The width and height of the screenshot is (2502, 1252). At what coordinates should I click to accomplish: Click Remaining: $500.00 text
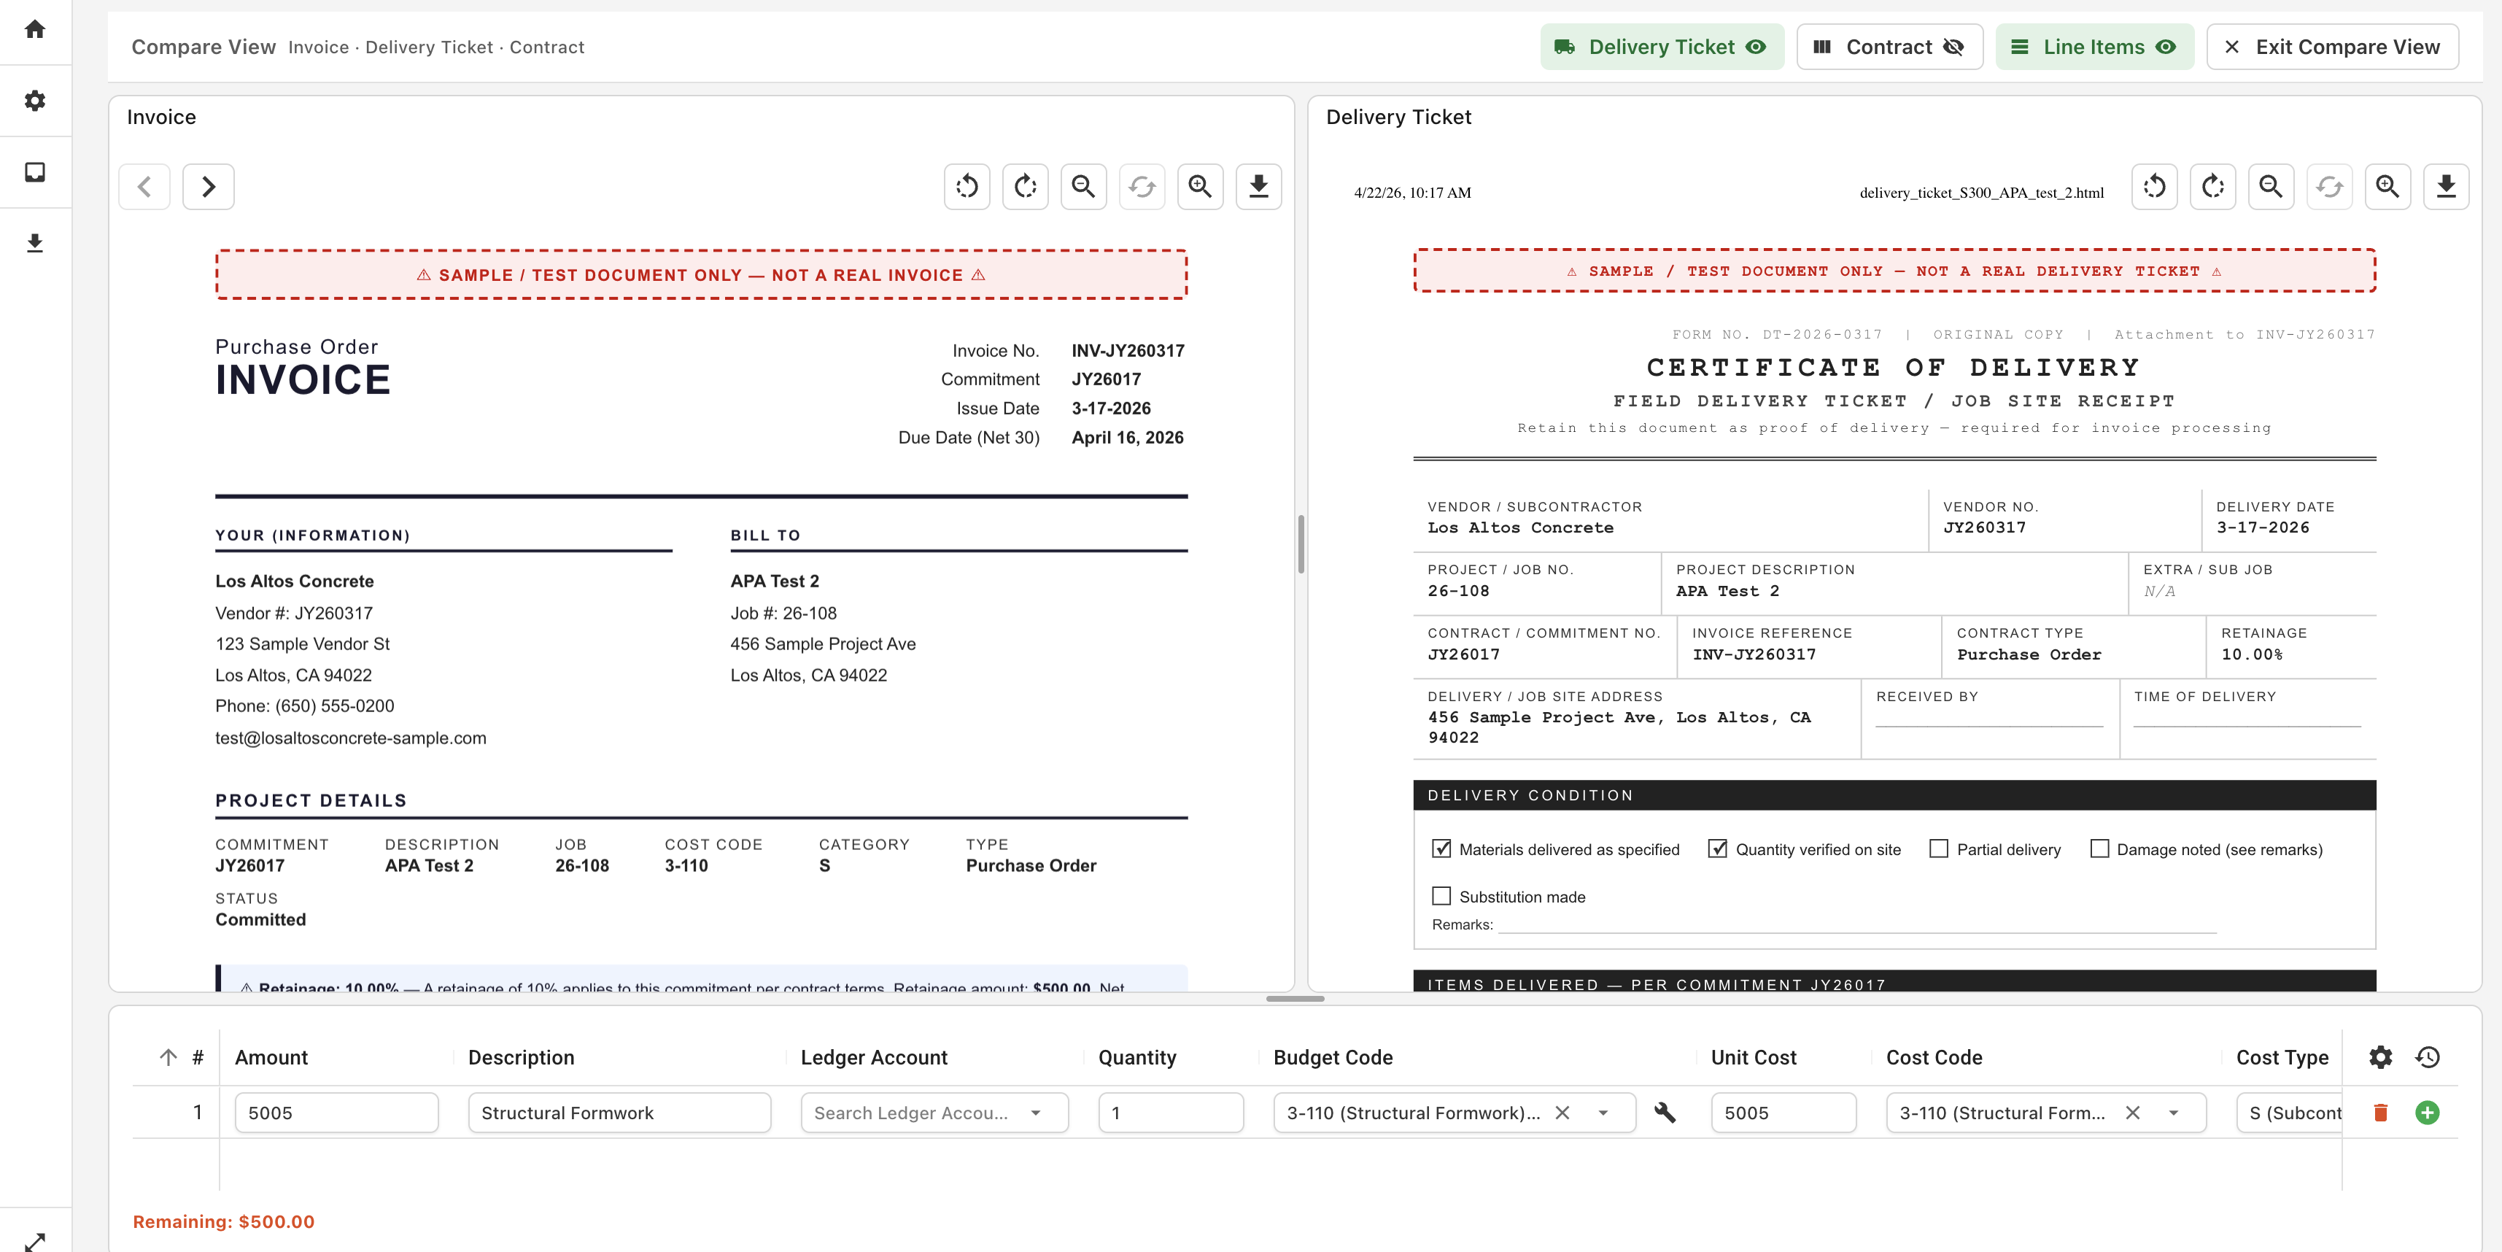[223, 1222]
